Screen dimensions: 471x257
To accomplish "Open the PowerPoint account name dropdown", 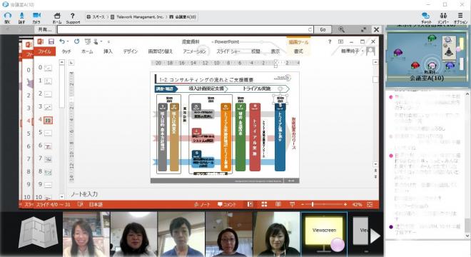I will 352,51.
